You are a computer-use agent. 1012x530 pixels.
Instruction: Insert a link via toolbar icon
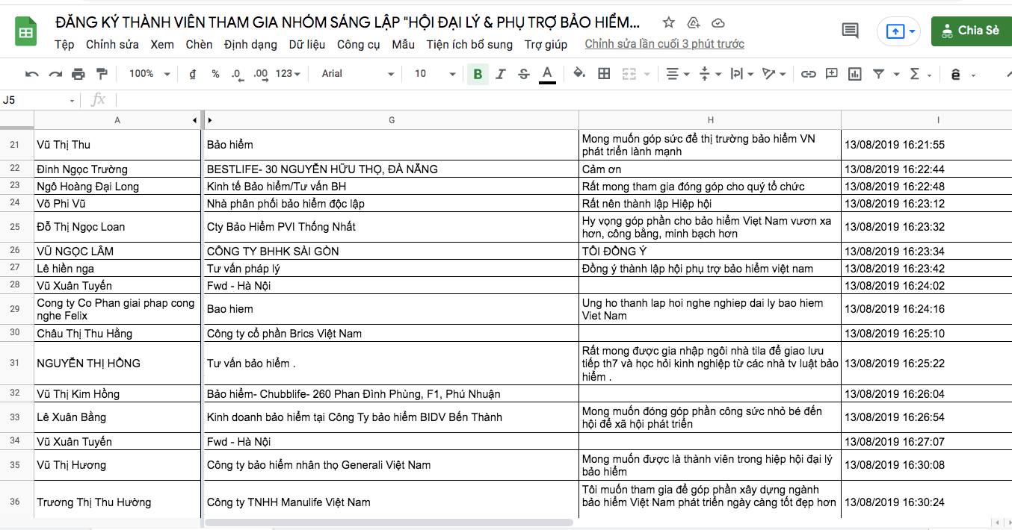pyautogui.click(x=808, y=74)
